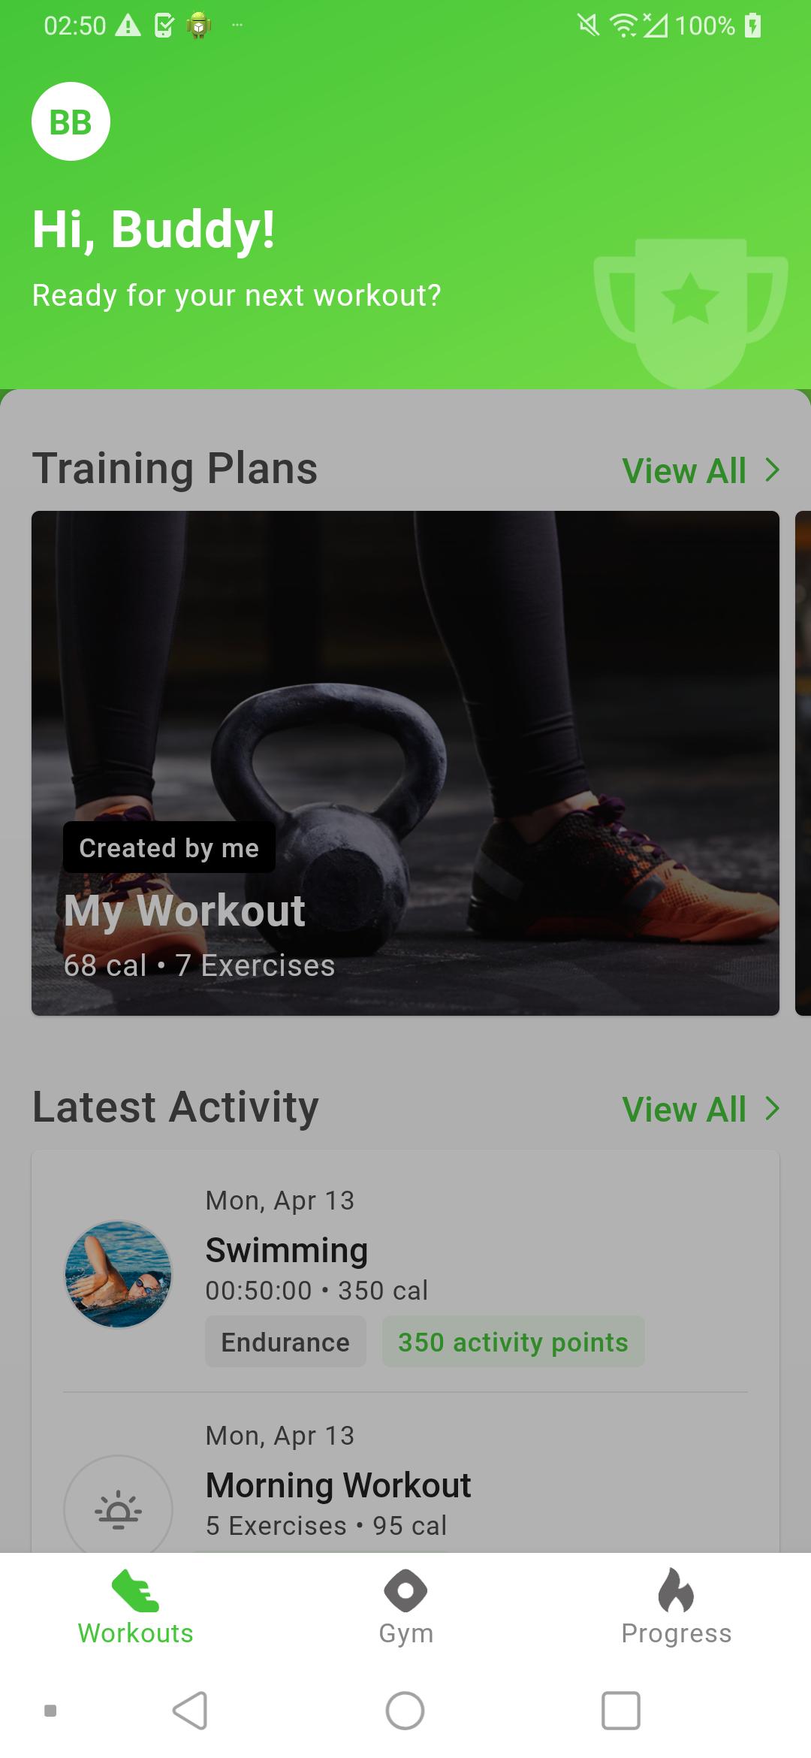Tap the 350 activity points badge
Screen dimensions: 811x1758
pyautogui.click(x=513, y=1342)
